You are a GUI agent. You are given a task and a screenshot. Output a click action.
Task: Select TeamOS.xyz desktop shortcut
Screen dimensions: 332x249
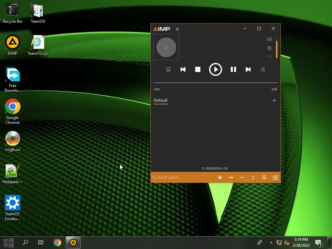[38, 45]
